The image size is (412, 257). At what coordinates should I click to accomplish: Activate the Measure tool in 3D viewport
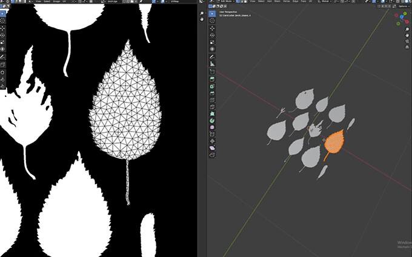213,64
